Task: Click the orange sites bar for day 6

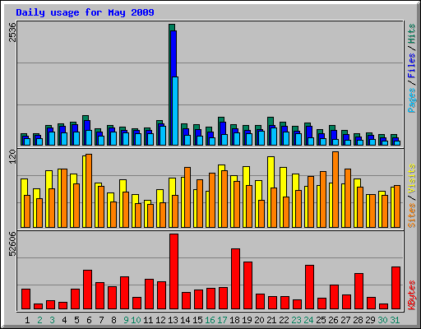Action: pyautogui.click(x=89, y=191)
